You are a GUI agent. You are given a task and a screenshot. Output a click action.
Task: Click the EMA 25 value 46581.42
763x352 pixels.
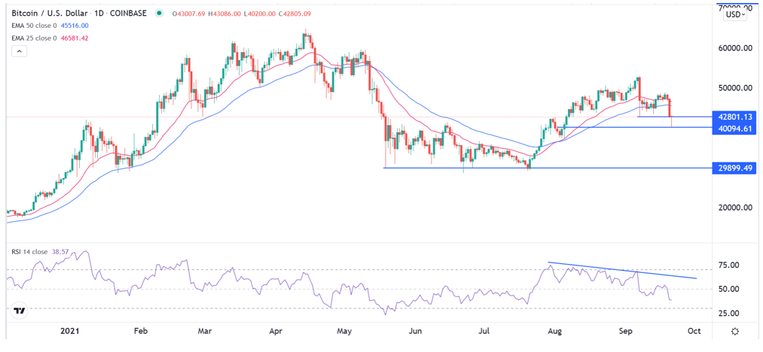point(75,38)
